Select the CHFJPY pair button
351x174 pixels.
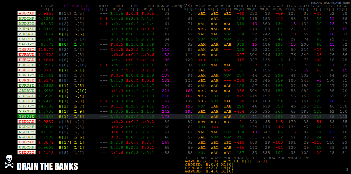pos(27,49)
